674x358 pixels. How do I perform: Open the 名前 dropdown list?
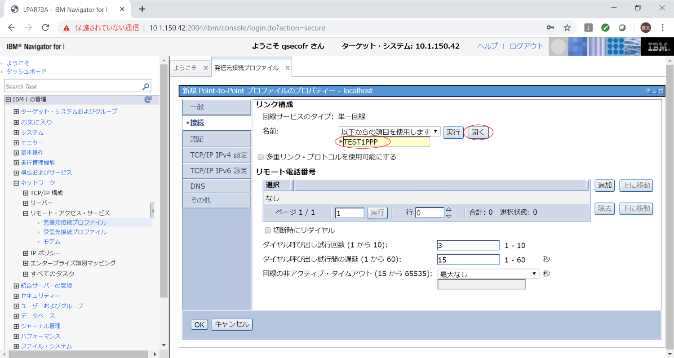tap(390, 132)
